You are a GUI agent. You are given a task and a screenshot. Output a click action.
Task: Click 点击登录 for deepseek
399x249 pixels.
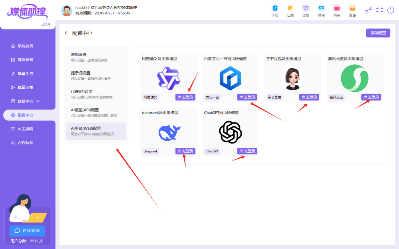(x=185, y=151)
